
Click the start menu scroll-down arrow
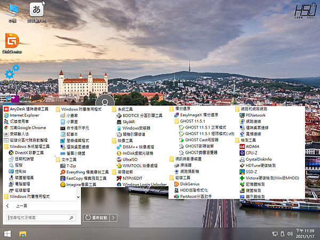pyautogui.click(x=78, y=197)
